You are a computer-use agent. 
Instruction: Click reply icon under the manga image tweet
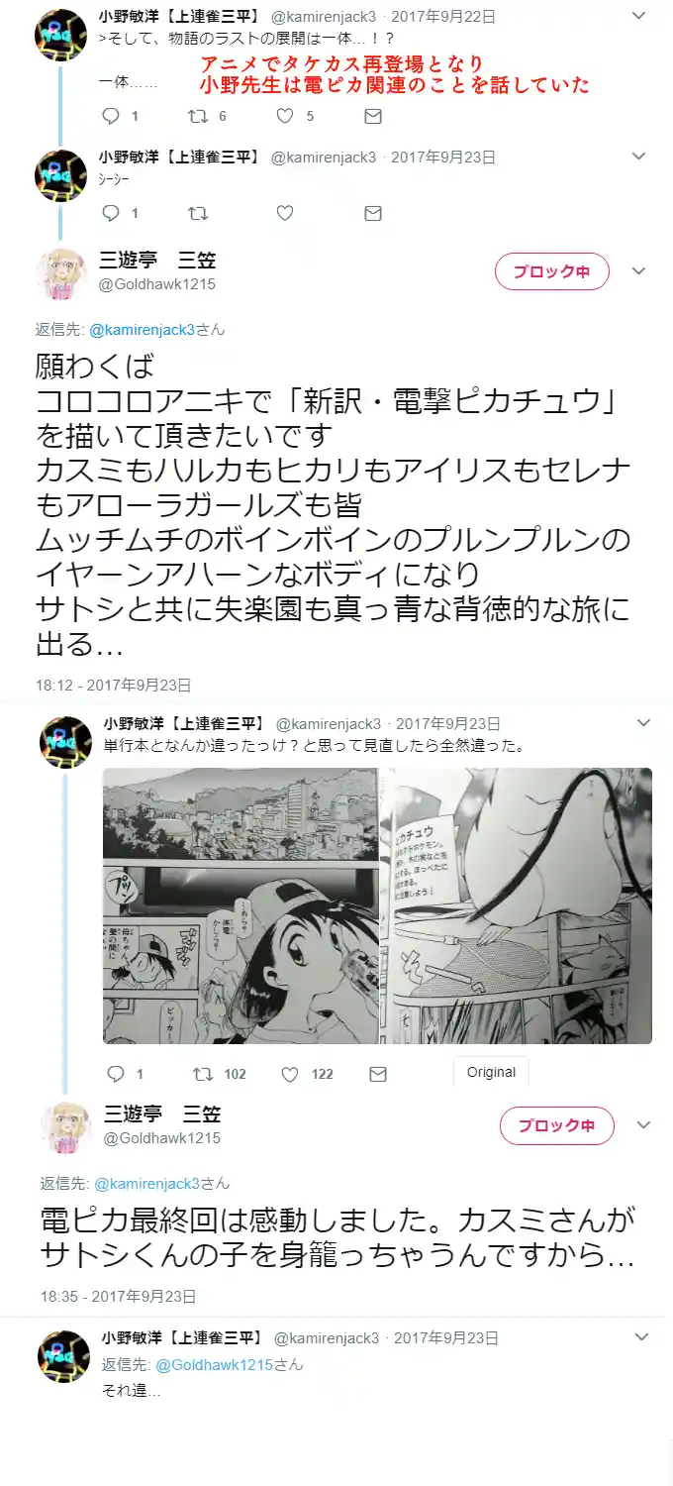pos(115,1074)
